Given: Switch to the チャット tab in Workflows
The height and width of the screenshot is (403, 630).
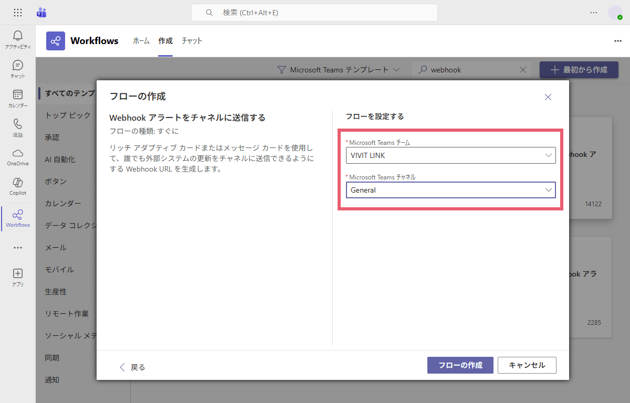Looking at the screenshot, I should [x=192, y=41].
